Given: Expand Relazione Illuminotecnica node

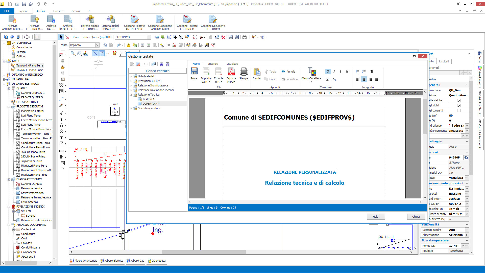Looking at the screenshot, I should coord(131,85).
